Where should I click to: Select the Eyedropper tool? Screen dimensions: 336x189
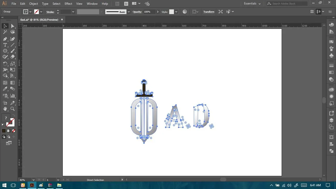coord(5,89)
